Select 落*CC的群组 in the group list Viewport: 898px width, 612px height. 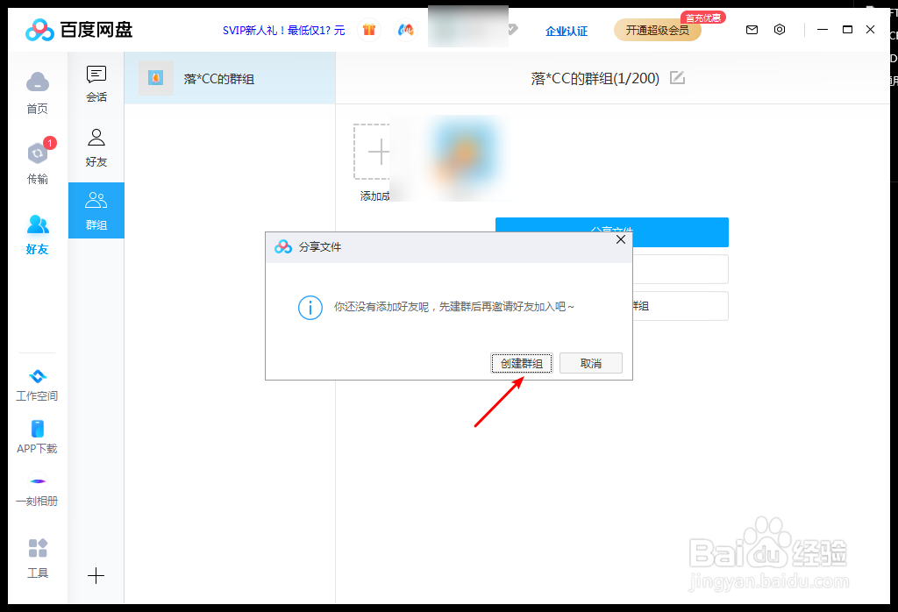[x=219, y=77]
